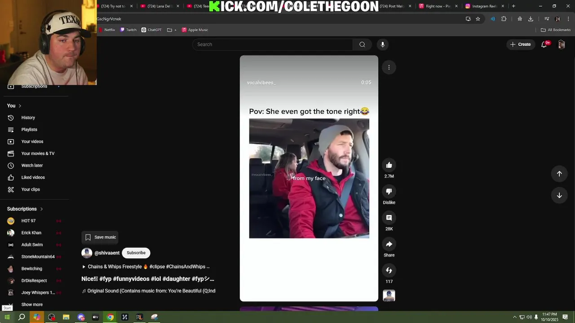The height and width of the screenshot is (323, 575).
Task: Switch to the Try not to browser tab
Action: 113,6
